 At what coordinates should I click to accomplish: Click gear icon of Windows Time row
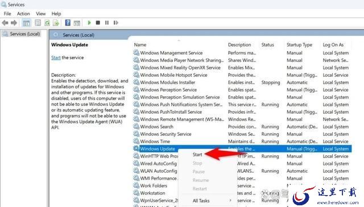point(136,142)
